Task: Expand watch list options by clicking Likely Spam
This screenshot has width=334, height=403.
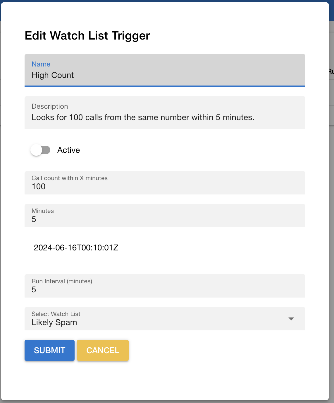Action: (54, 322)
